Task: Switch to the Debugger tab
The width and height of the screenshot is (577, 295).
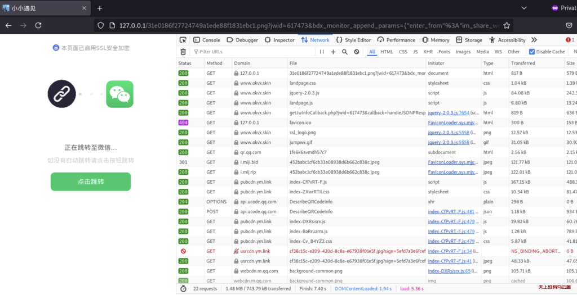Action: [242, 40]
